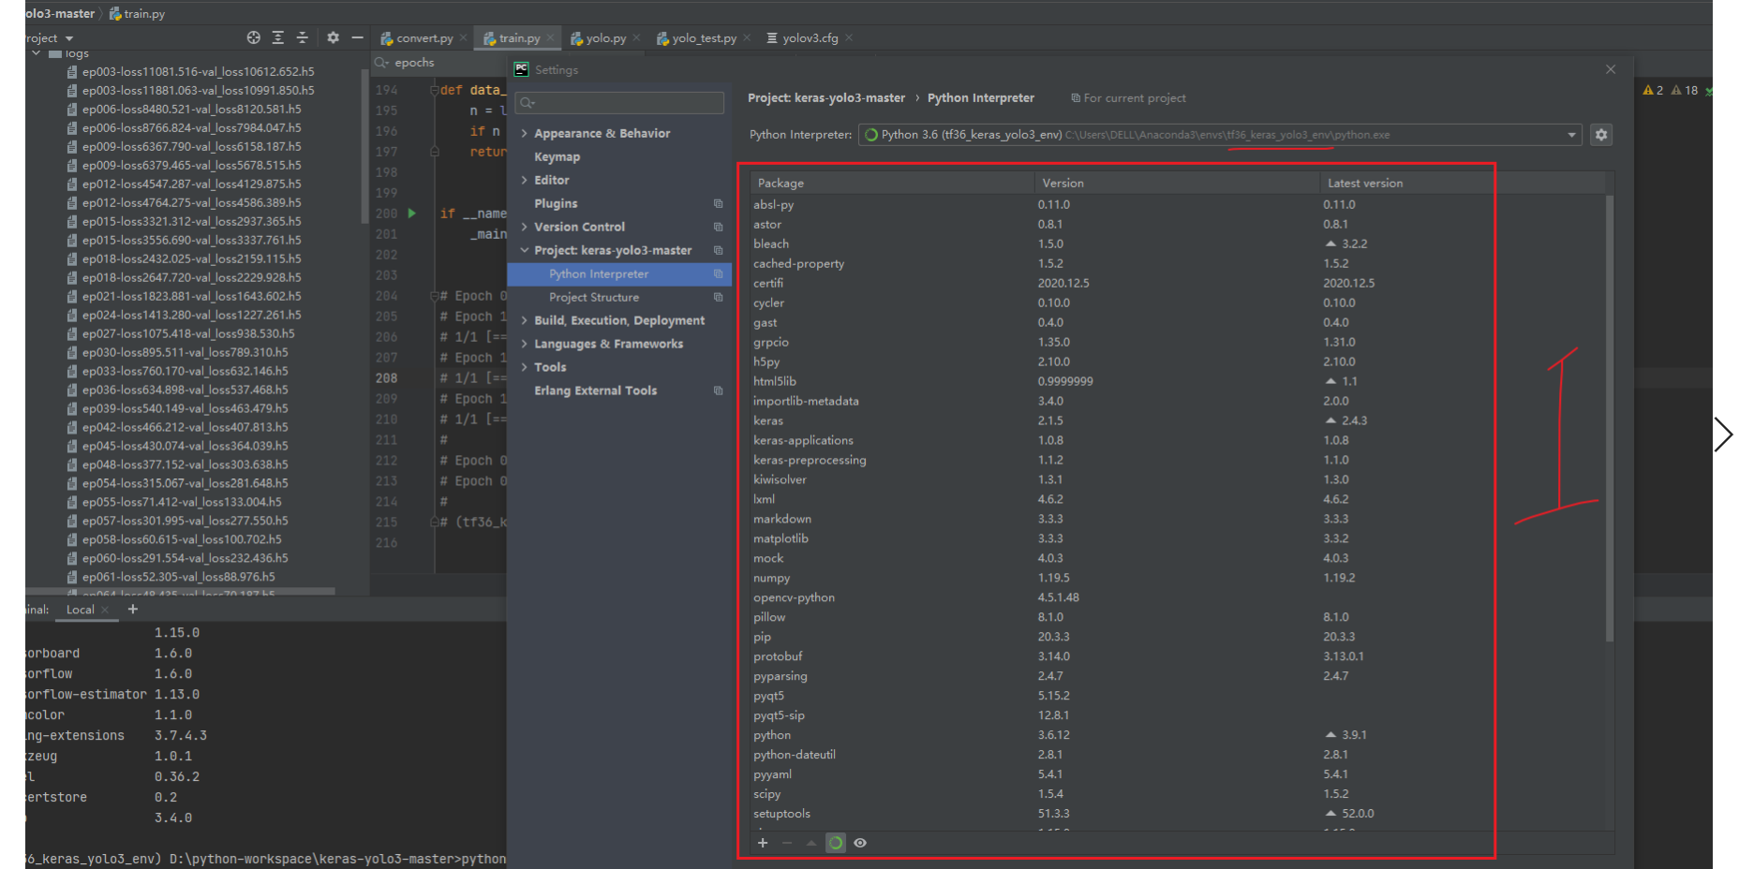This screenshot has height=869, width=1739.
Task: Select Project Structure settings page
Action: (594, 297)
